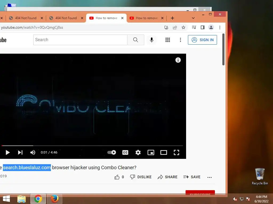Share this page from the address bar
The height and width of the screenshot is (204, 273).
click(175, 27)
